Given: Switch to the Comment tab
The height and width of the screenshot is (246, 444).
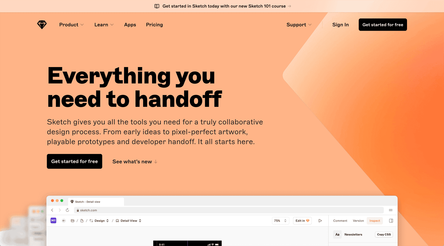Looking at the screenshot, I should 340,221.
